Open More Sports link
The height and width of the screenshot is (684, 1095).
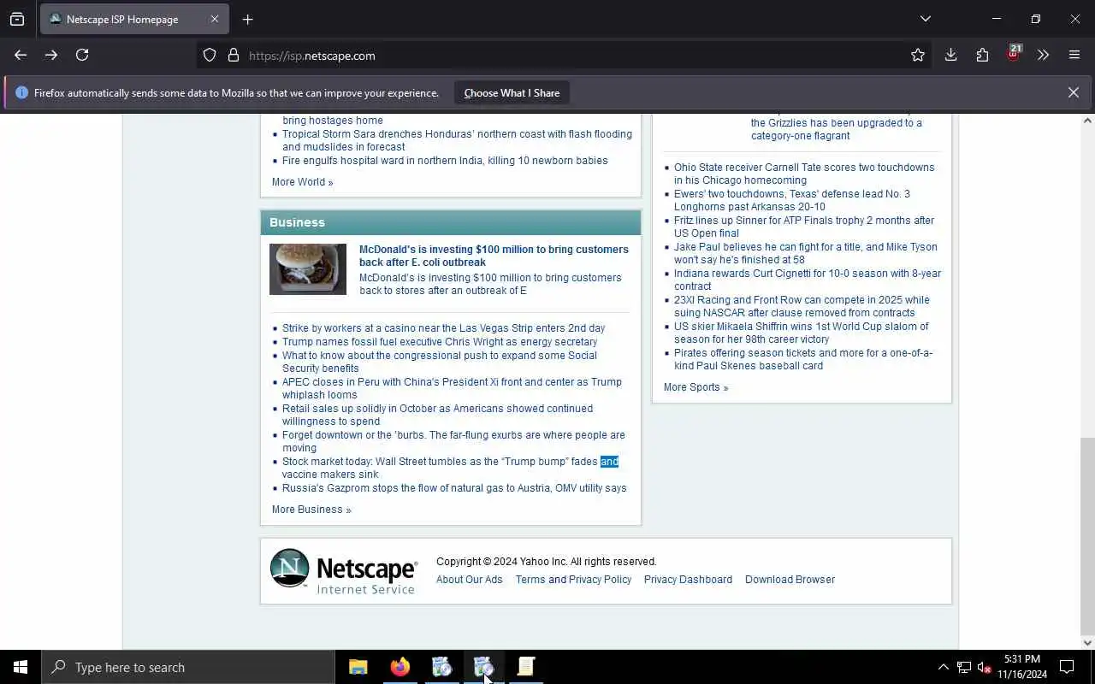695,387
